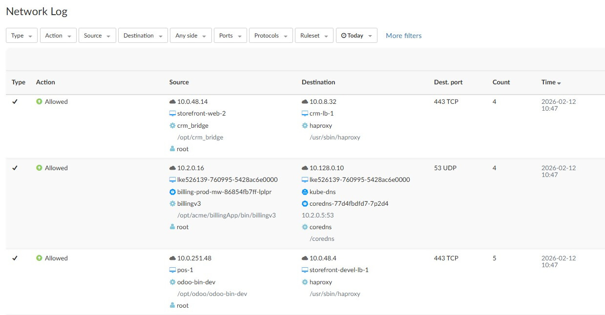Open the Action filter dropdown

tap(58, 36)
